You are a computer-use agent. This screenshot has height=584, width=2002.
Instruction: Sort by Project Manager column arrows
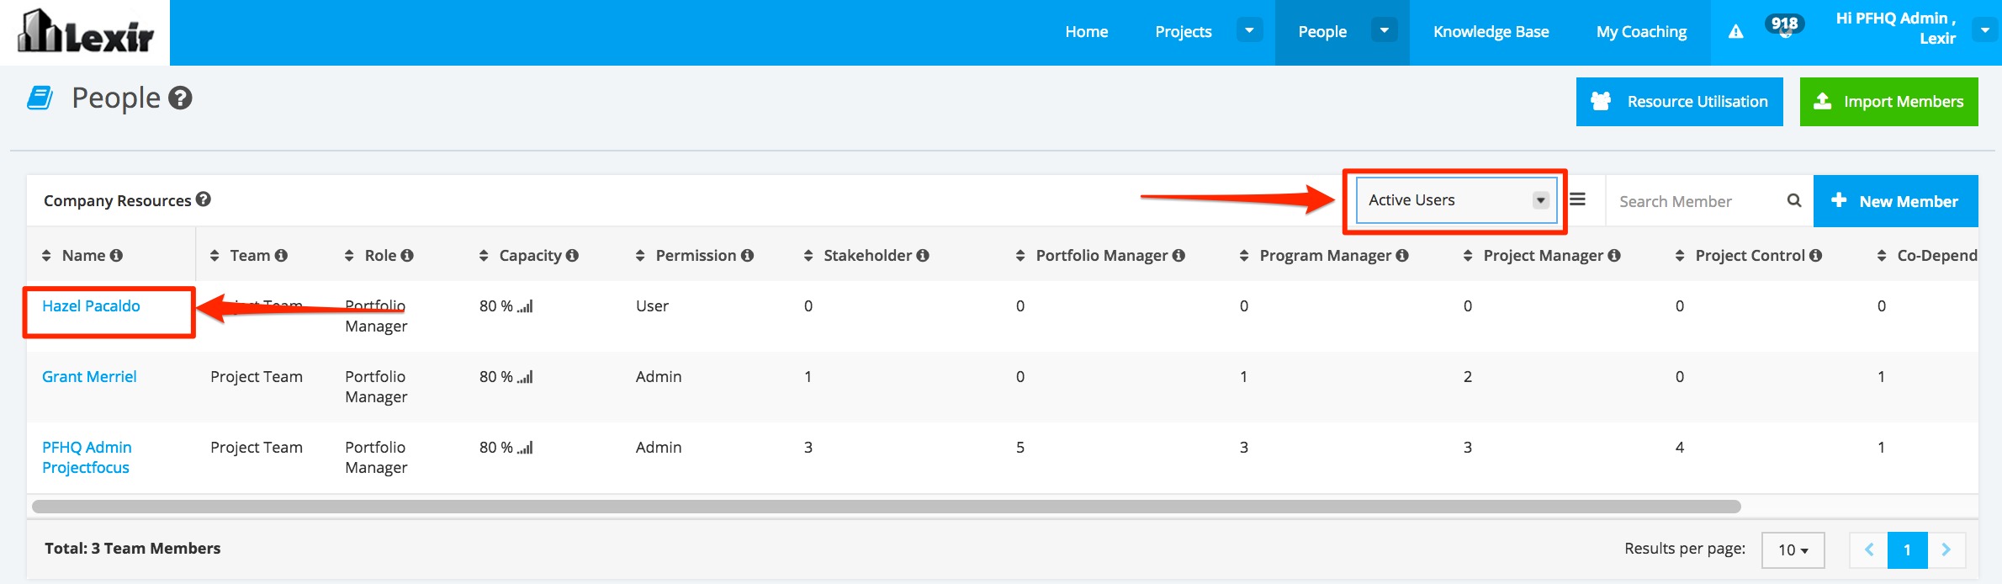pyautogui.click(x=1468, y=255)
